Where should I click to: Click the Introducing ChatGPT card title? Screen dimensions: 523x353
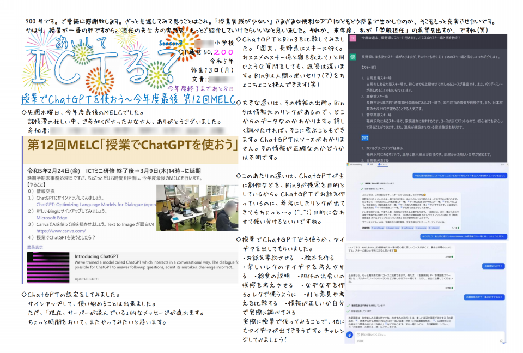(x=96, y=256)
